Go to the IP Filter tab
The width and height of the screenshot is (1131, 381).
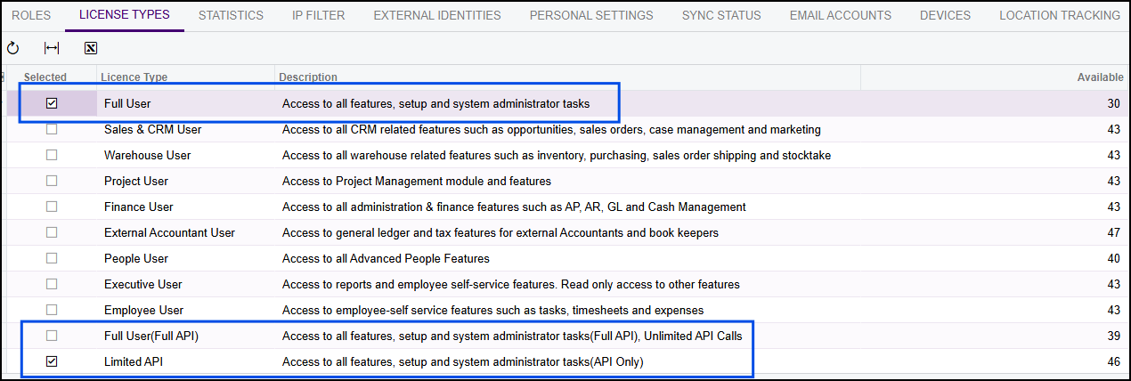coord(318,15)
